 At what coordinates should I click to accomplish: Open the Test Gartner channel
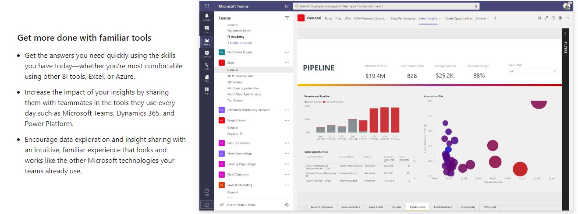pos(236,100)
